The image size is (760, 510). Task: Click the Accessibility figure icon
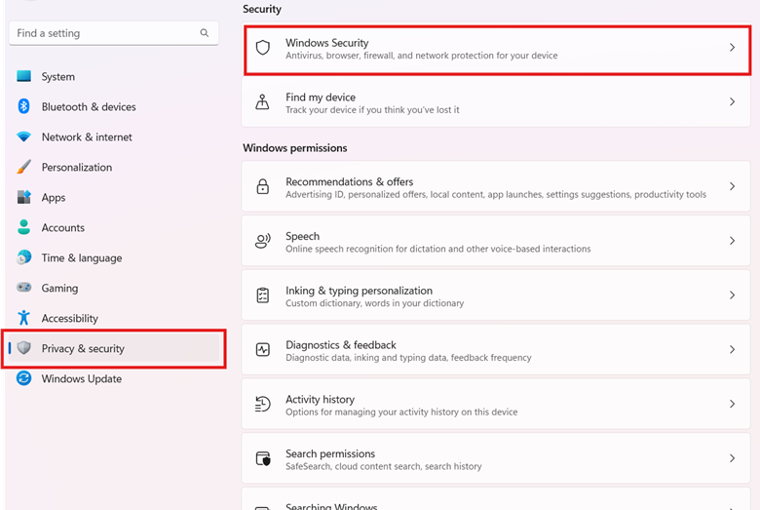pyautogui.click(x=23, y=318)
